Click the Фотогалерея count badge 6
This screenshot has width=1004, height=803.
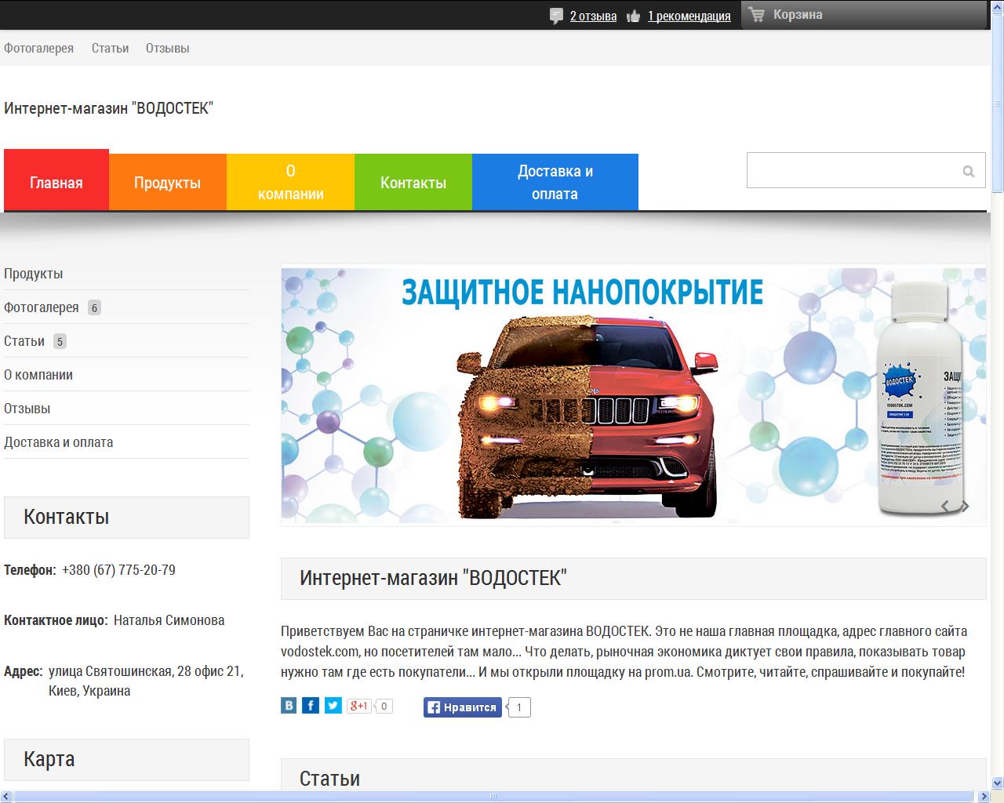pos(94,308)
